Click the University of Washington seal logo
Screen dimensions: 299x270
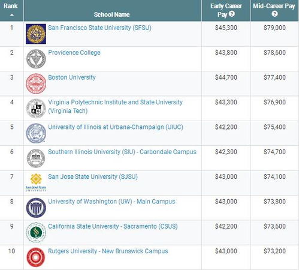(x=36, y=208)
